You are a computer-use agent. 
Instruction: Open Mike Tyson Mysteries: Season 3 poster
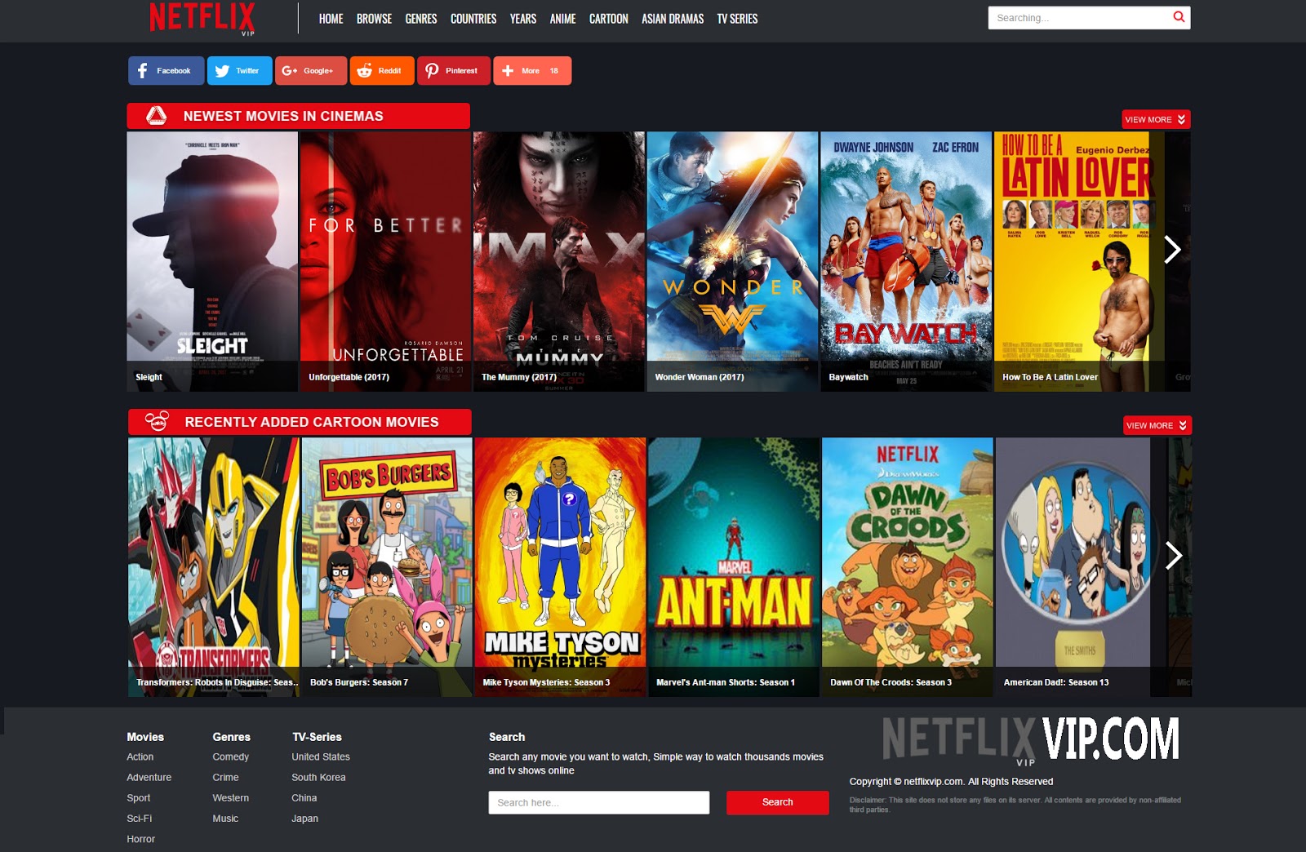[x=560, y=567]
